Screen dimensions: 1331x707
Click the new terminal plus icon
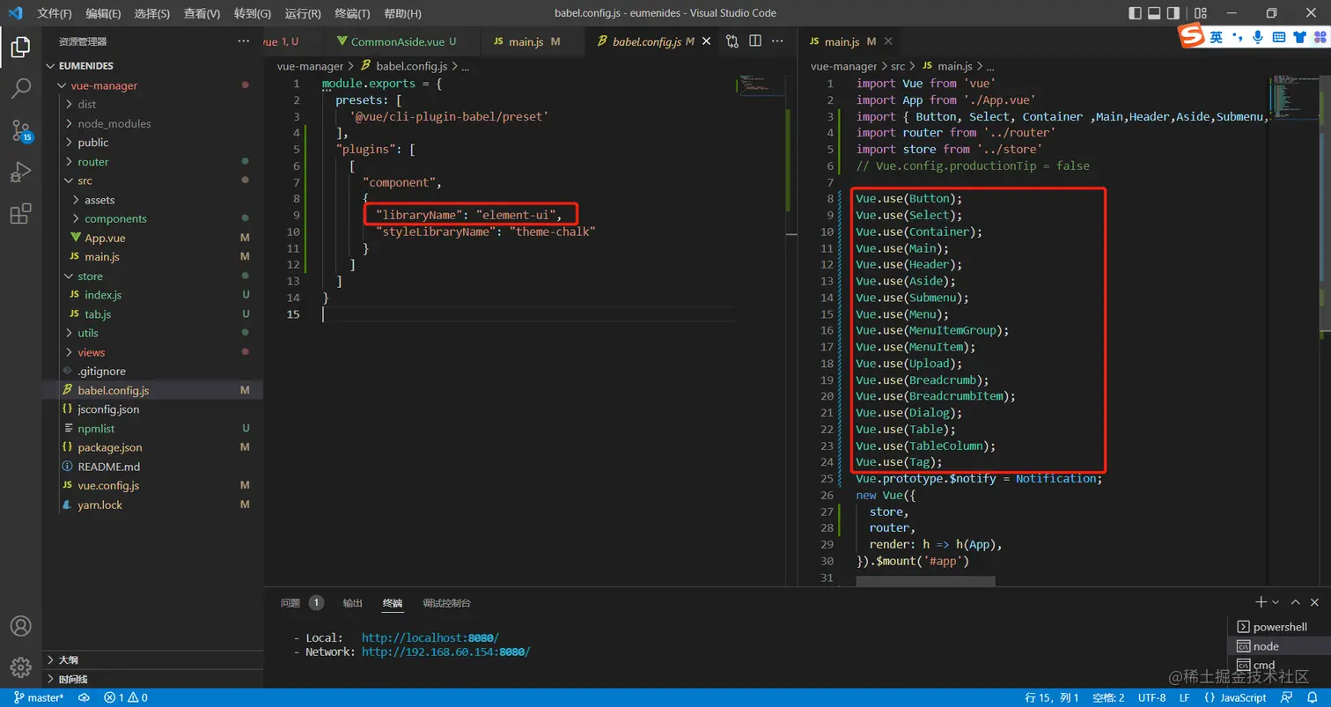(x=1261, y=602)
